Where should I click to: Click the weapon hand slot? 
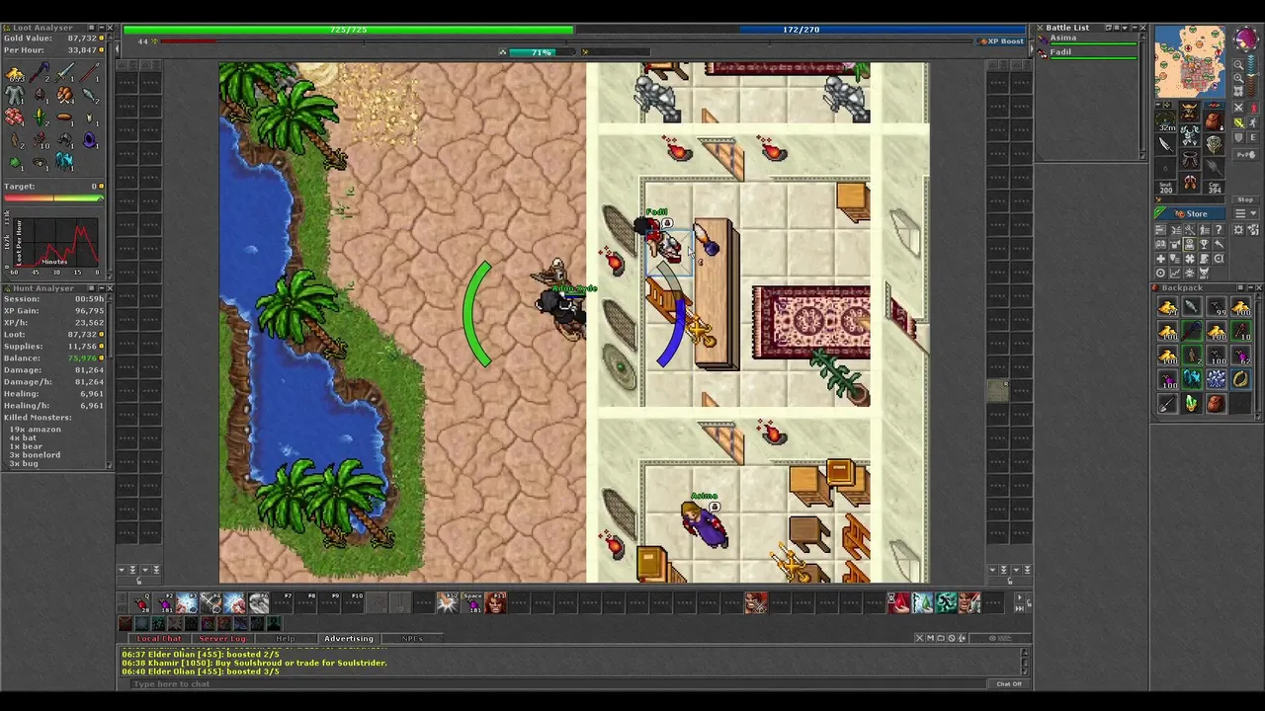pos(1165,144)
